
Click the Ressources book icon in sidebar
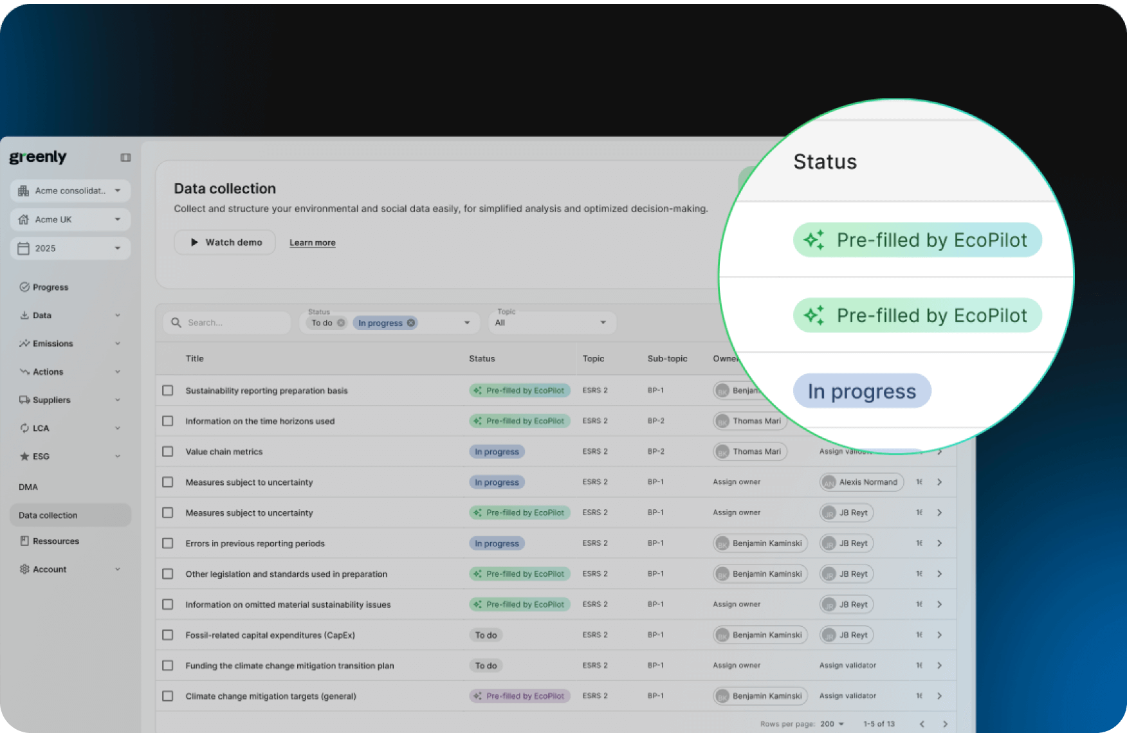coord(24,541)
